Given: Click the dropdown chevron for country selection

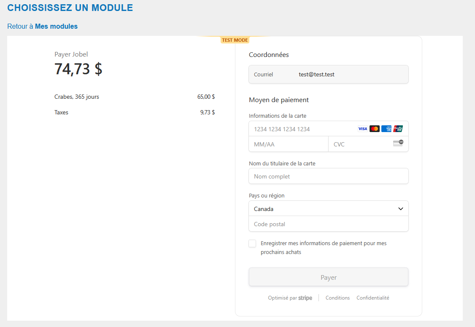Looking at the screenshot, I should pos(400,208).
